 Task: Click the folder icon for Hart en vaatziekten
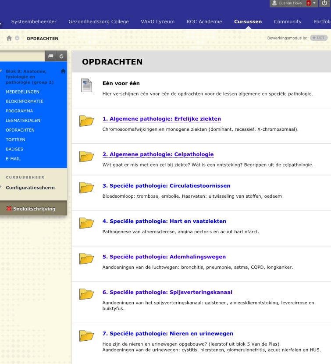[86, 223]
